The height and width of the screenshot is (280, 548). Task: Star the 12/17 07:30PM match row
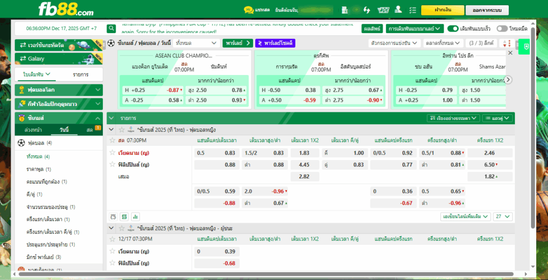point(112,239)
